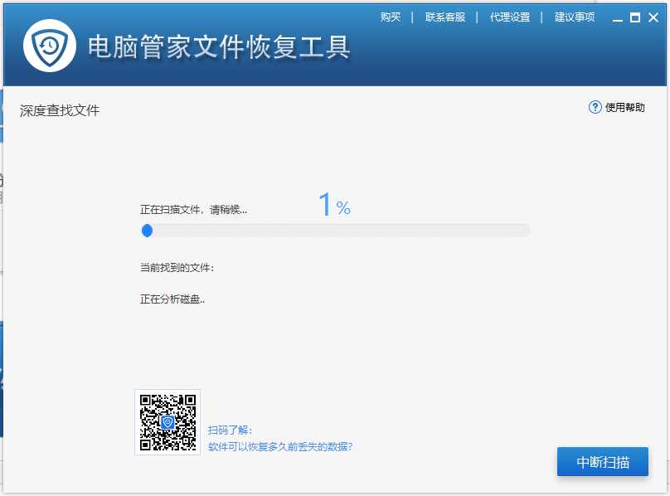The height and width of the screenshot is (496, 670).
Task: Click the 深度查找文件 heading
Action: coord(60,111)
